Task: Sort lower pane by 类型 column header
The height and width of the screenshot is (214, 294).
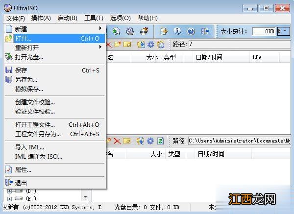Action: 175,154
